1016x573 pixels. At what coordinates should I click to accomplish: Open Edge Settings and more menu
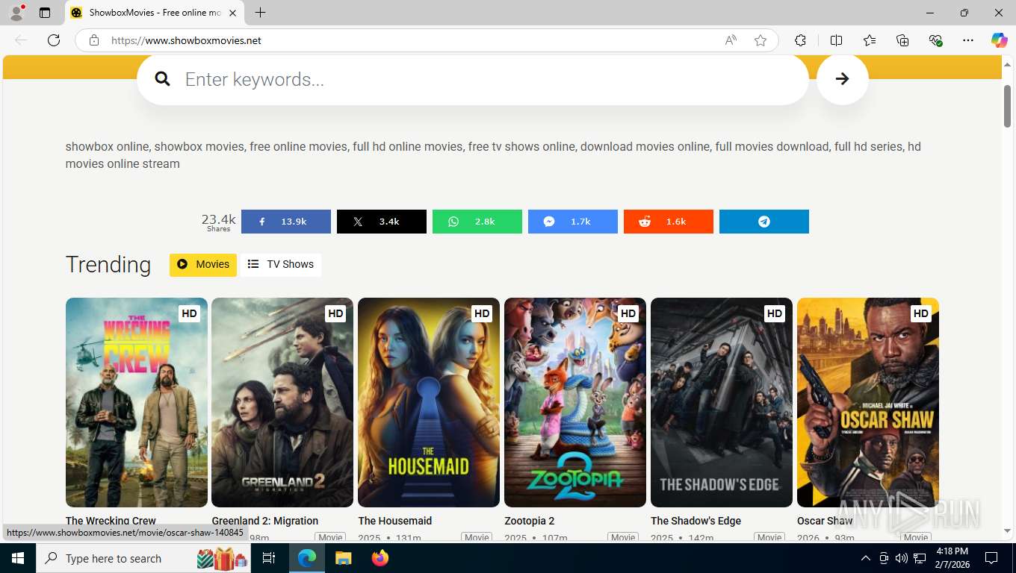[x=968, y=40]
